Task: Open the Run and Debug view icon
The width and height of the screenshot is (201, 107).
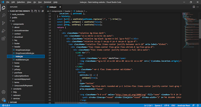Action: click(4, 31)
